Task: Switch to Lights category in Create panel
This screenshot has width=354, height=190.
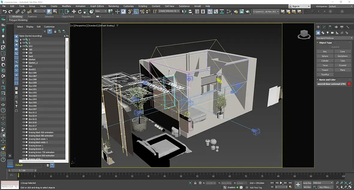Action: [328, 33]
